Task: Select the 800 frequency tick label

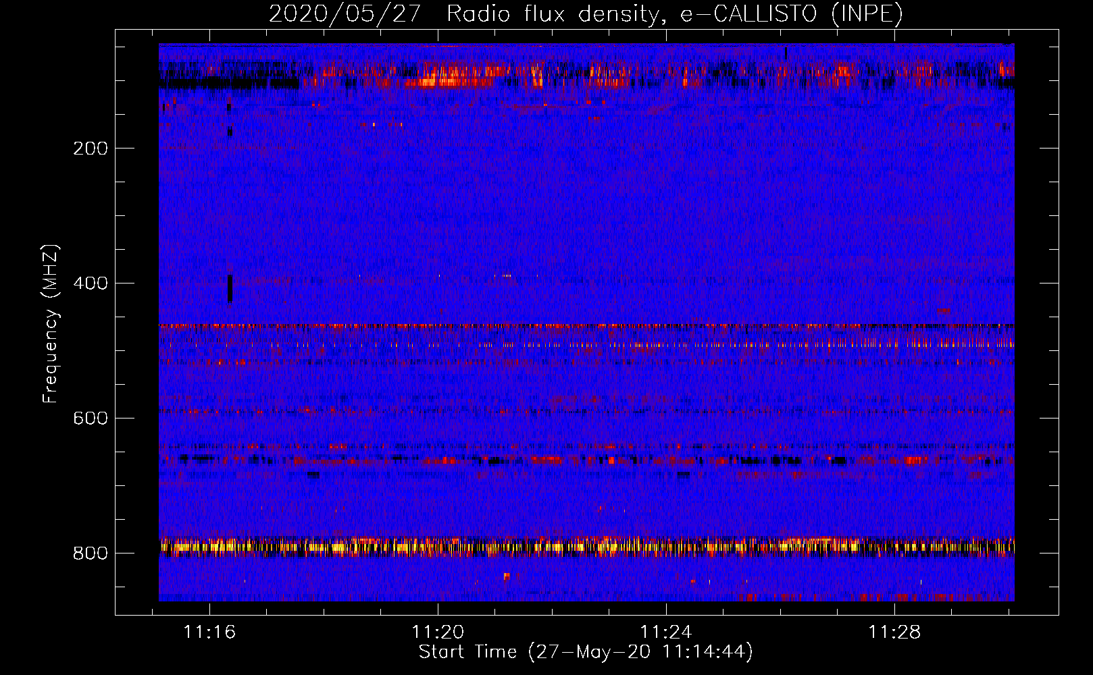Action: pos(91,553)
